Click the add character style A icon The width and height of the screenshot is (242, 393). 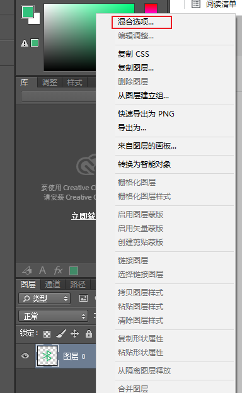(x=42, y=270)
